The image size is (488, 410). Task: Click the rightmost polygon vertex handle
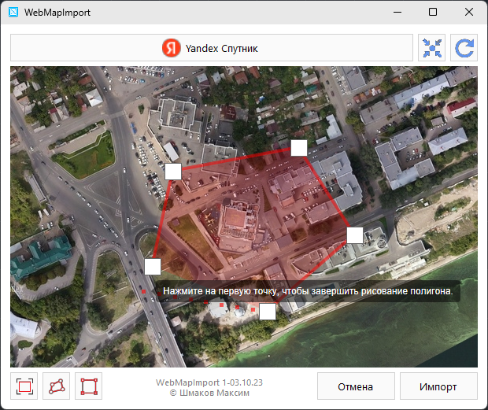pos(355,235)
